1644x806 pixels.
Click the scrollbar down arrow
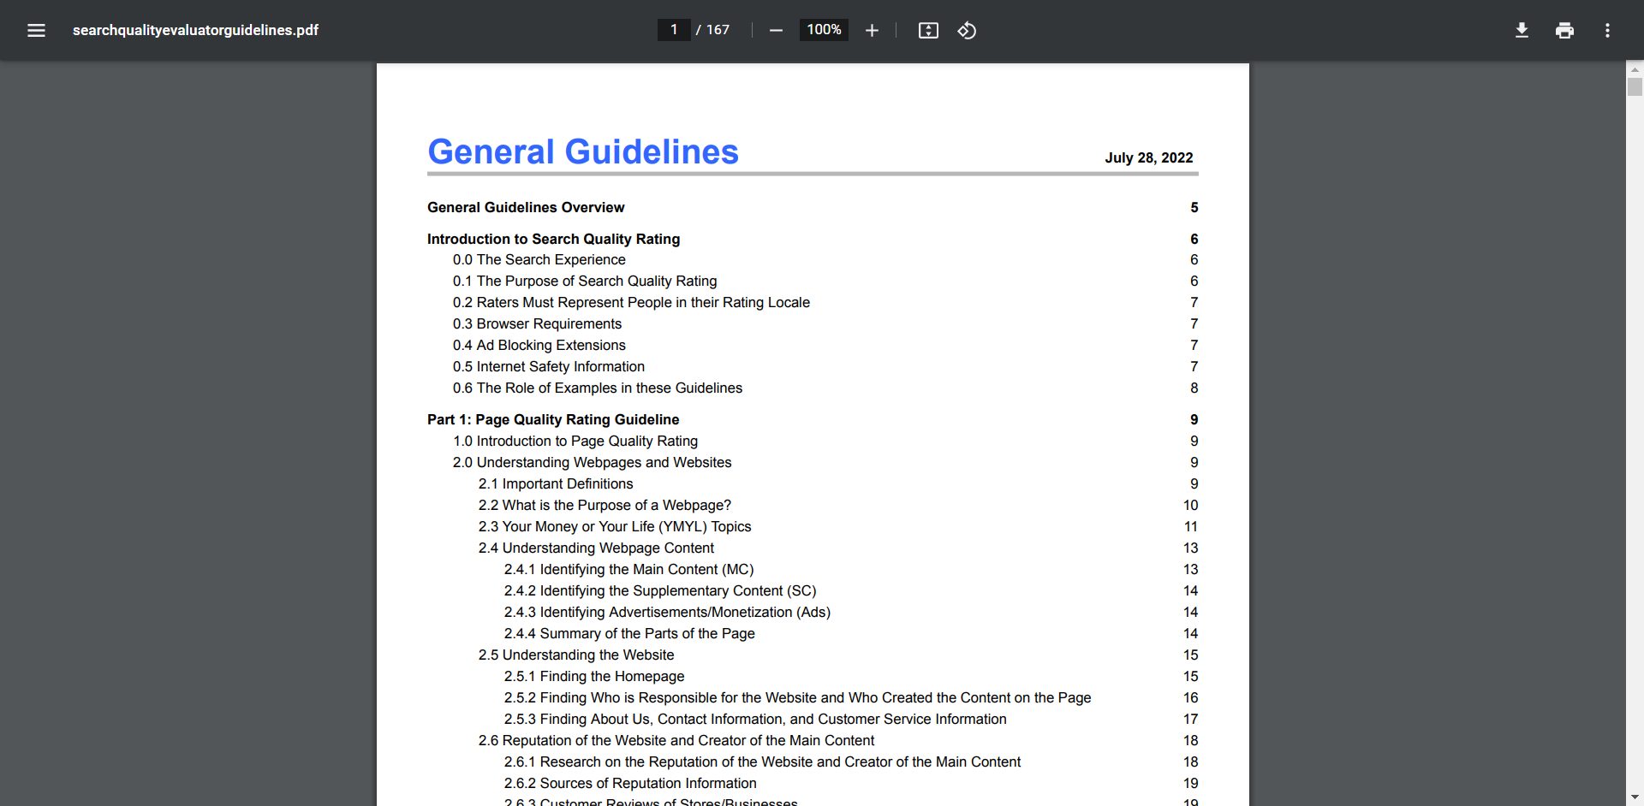(1635, 797)
